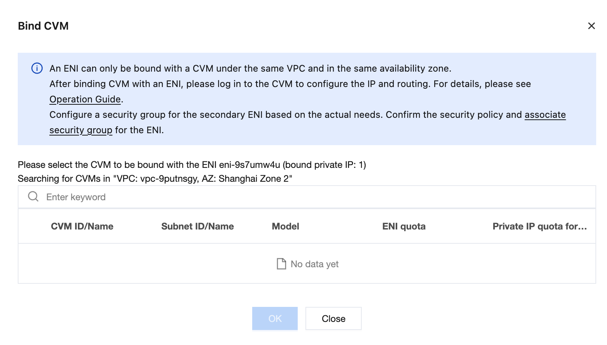Screen dimensions: 607x345
Task: Click the same VPC and availability zone notice sentence
Action: pyautogui.click(x=250, y=69)
